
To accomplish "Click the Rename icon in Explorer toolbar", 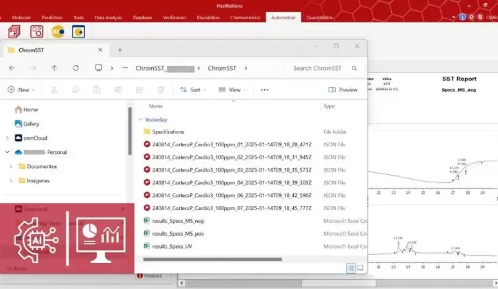I will coord(118,90).
